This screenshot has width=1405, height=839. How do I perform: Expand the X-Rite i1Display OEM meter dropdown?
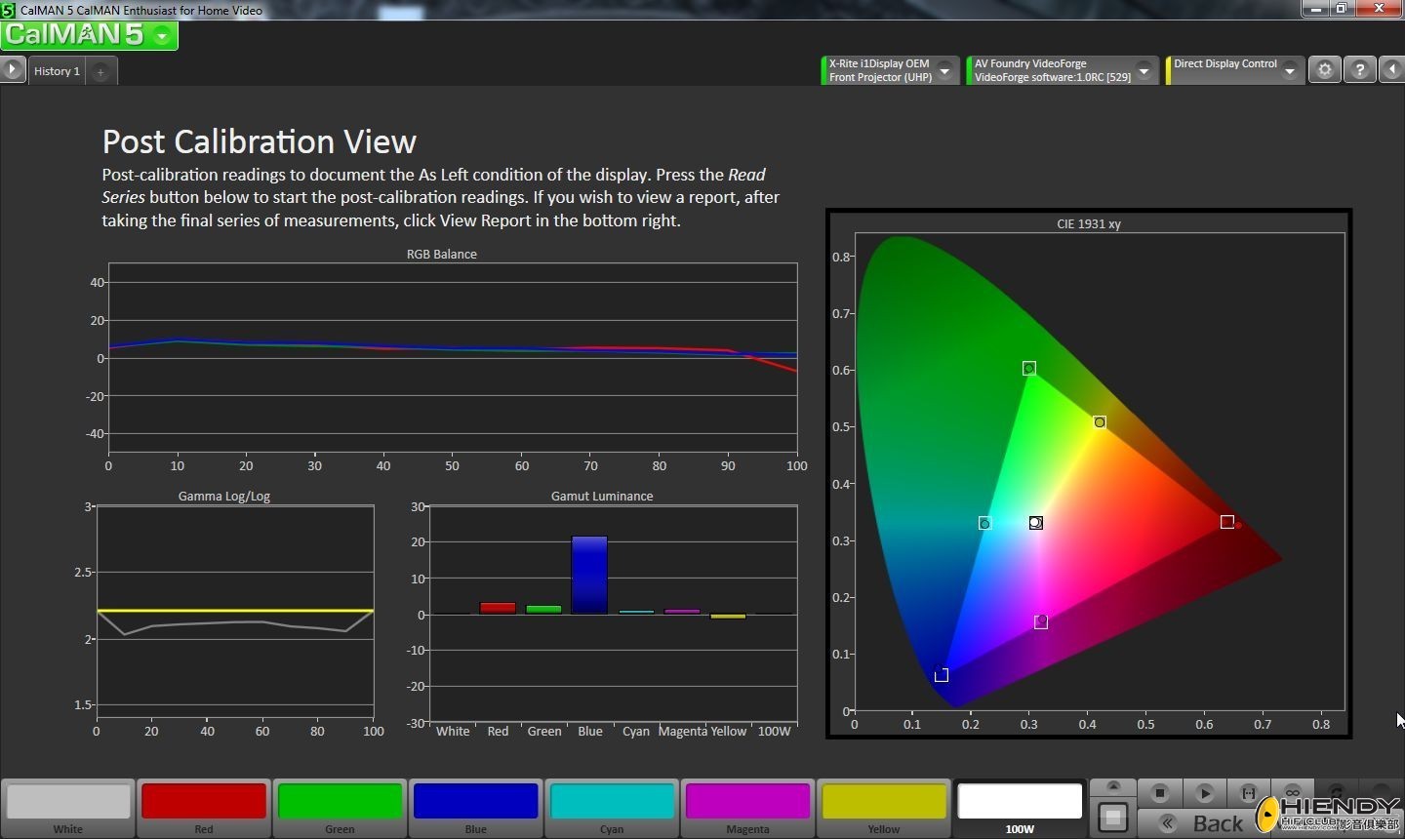[x=944, y=70]
